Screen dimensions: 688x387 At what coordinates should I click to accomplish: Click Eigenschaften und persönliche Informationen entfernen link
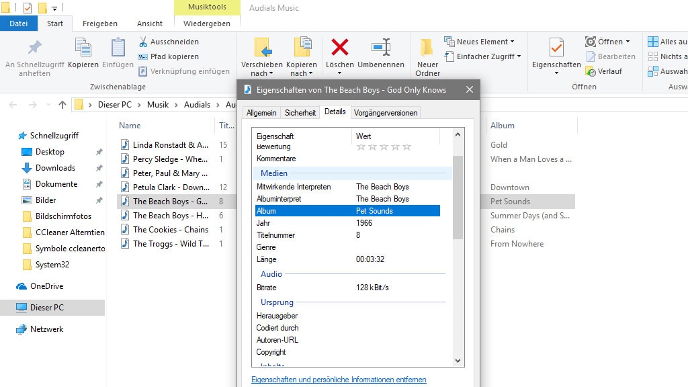339,380
